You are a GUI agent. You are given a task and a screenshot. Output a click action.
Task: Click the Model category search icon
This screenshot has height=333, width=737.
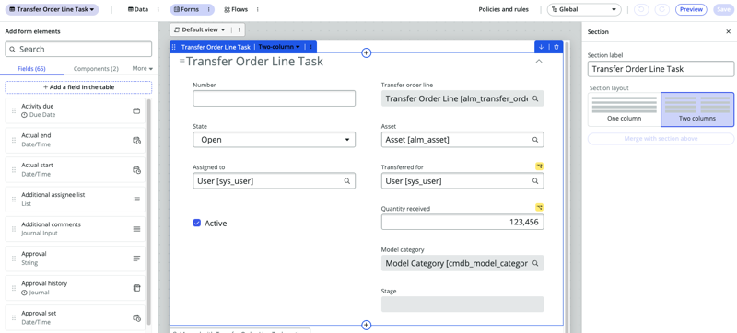(x=535, y=264)
